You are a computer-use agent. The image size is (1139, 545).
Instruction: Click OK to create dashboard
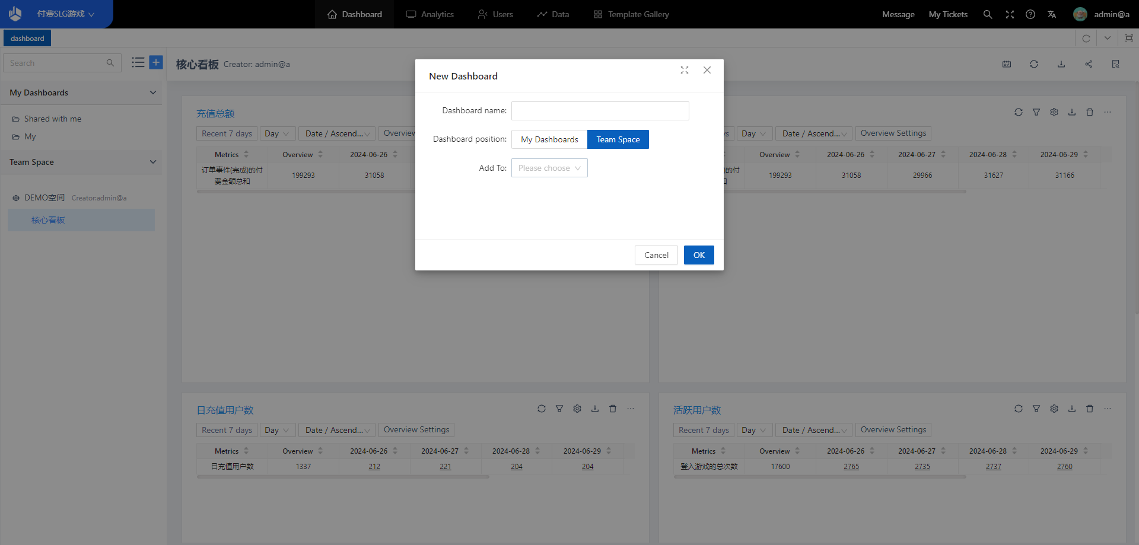pyautogui.click(x=699, y=255)
